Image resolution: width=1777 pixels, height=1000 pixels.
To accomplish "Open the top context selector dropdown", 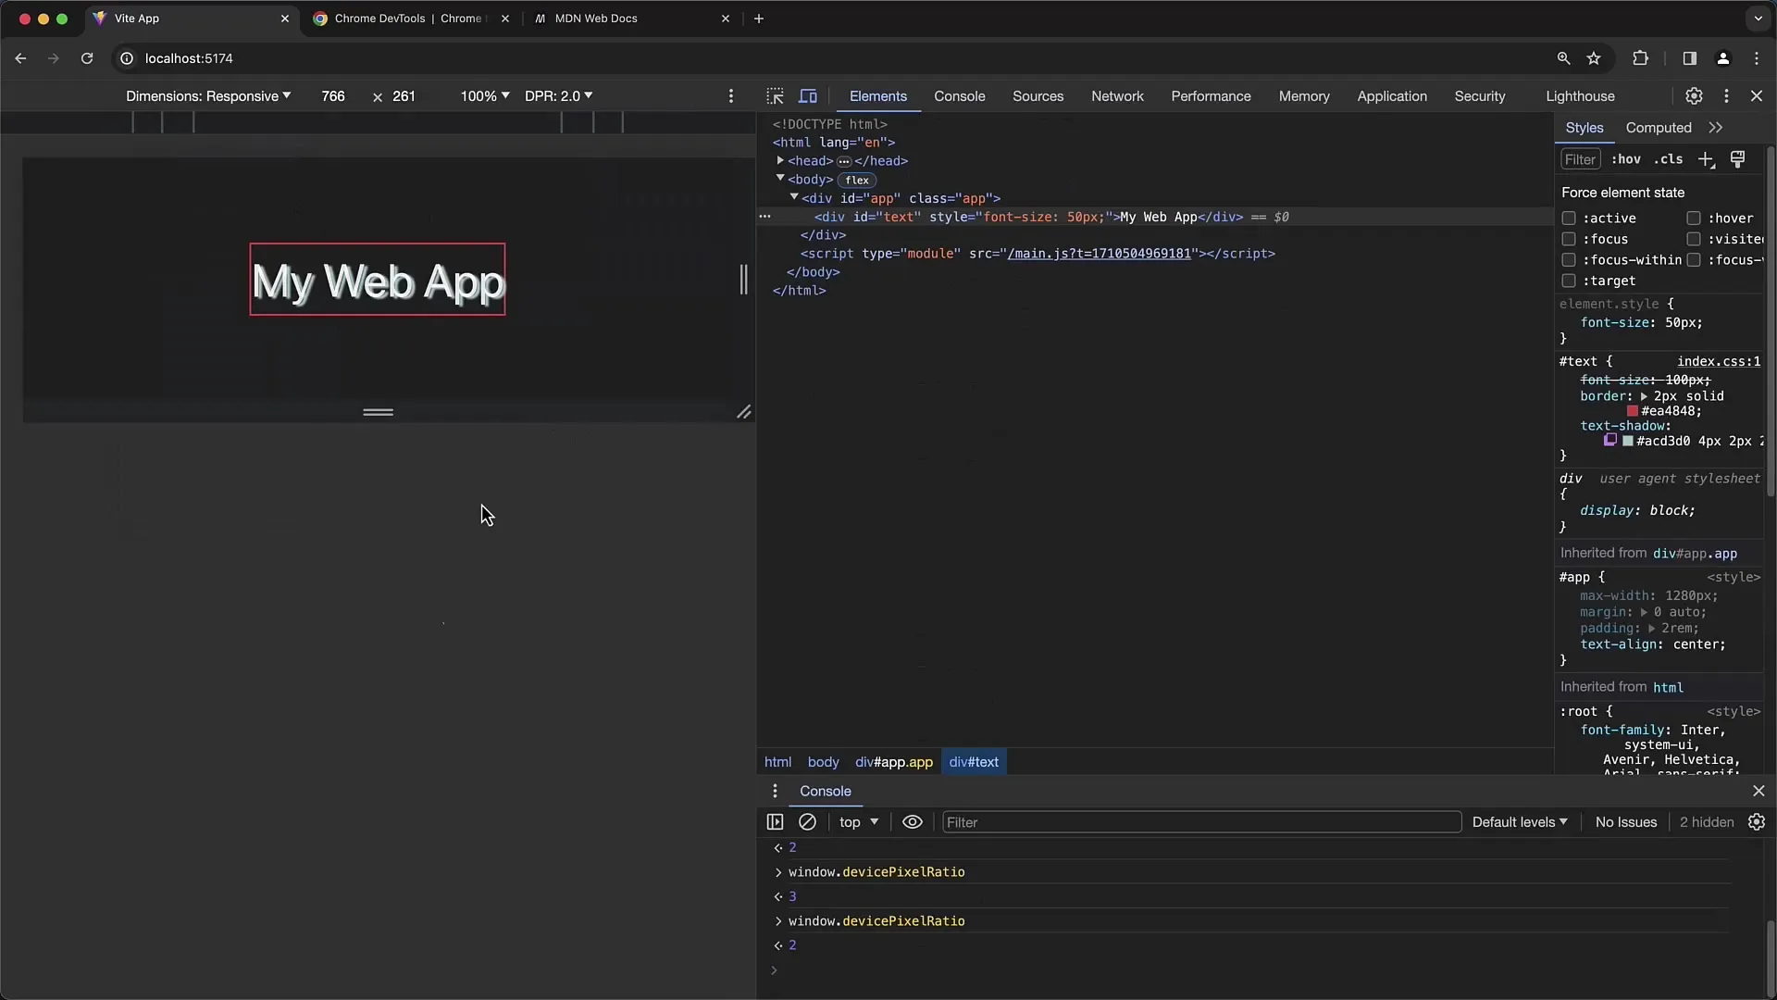I will [859, 822].
